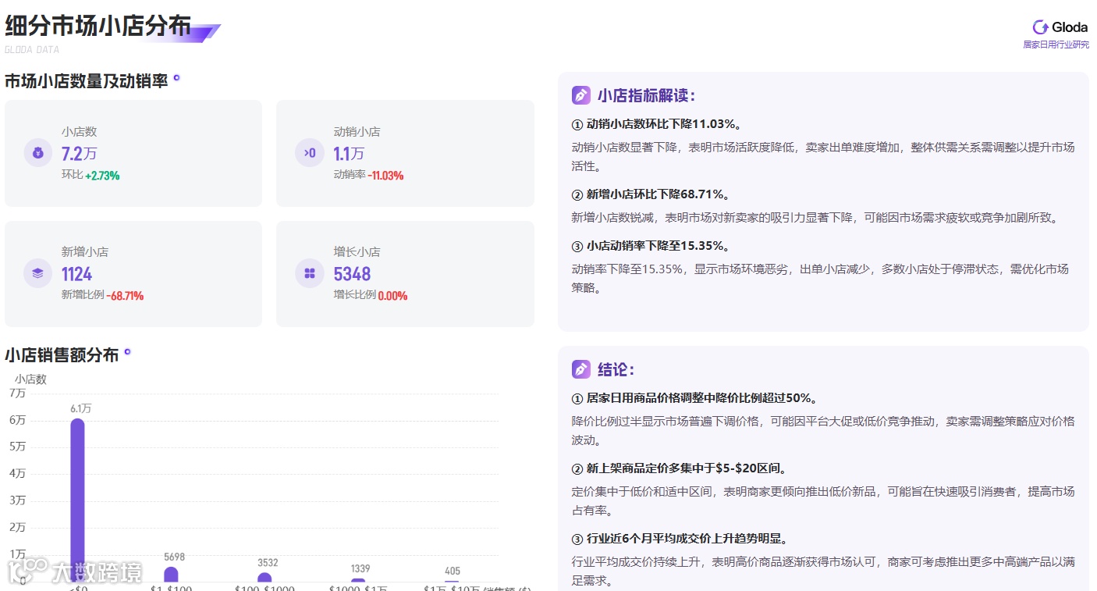Click the 0.00% 增长比例 value

[x=392, y=296]
